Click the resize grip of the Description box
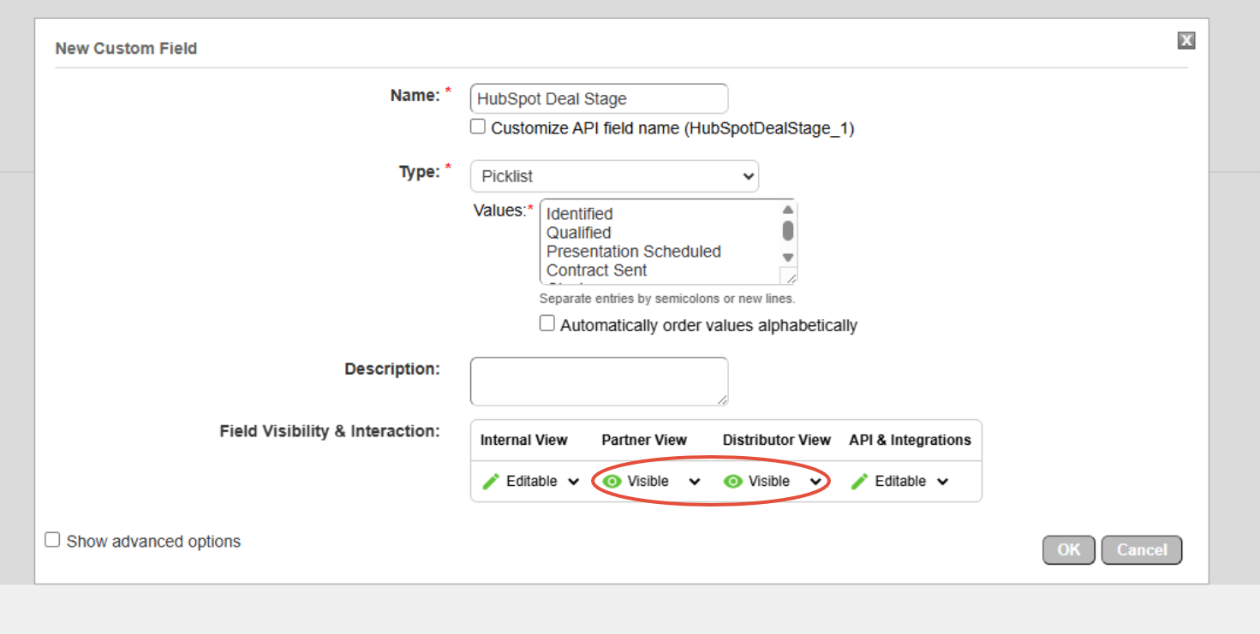 (x=722, y=400)
